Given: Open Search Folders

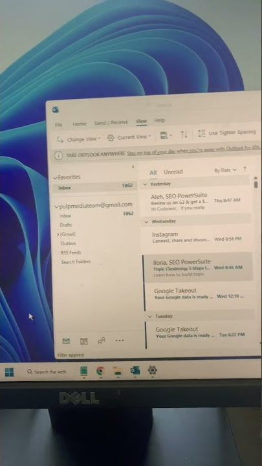Looking at the screenshot, I should tap(76, 262).
